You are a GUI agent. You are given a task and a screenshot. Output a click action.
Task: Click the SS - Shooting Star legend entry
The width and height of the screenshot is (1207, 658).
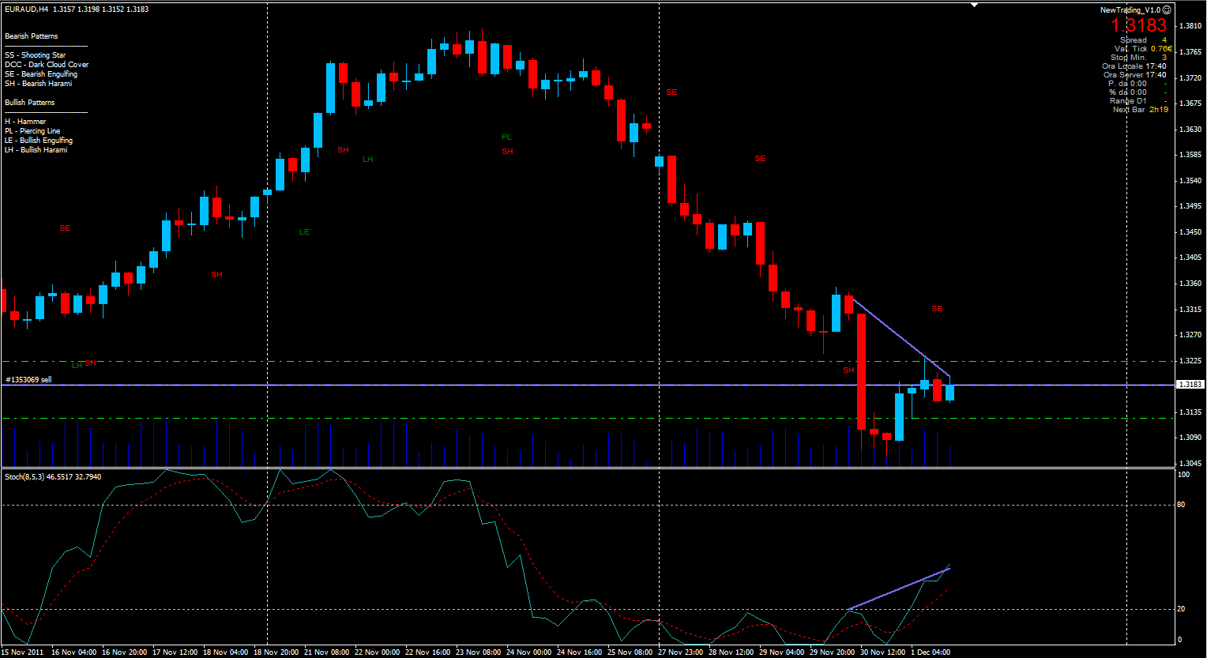35,55
